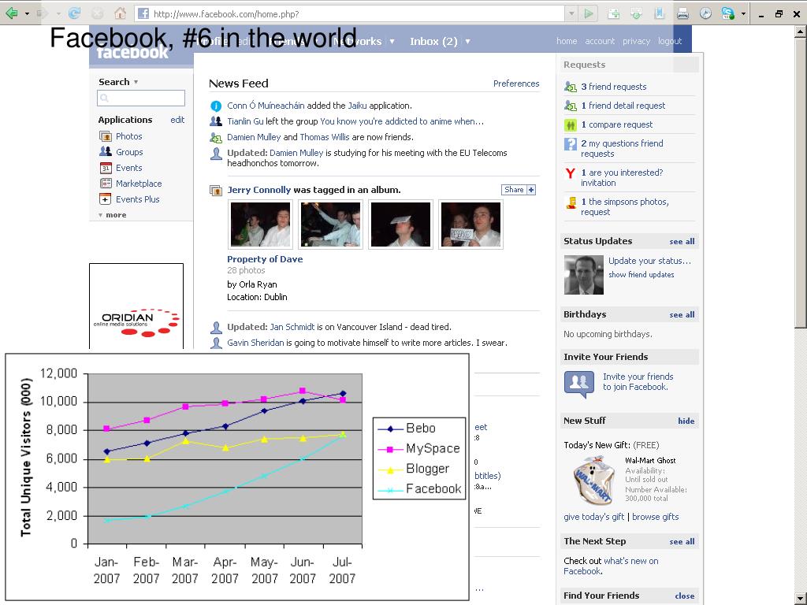This screenshot has height=605, width=807.
Task: Click the browser Refresh button
Action: (x=75, y=13)
